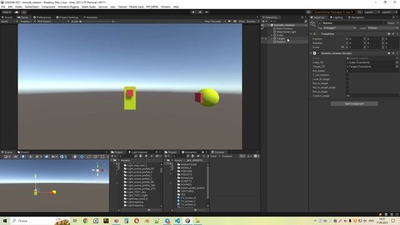Open the GameObject menu
Image resolution: width=400 pixels, height=225 pixels.
coord(32,7)
